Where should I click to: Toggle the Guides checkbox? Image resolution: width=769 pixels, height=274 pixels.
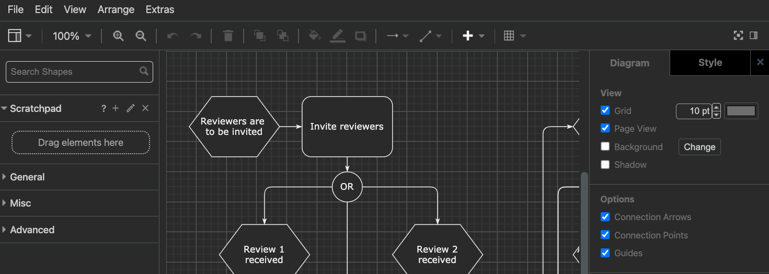click(x=605, y=253)
